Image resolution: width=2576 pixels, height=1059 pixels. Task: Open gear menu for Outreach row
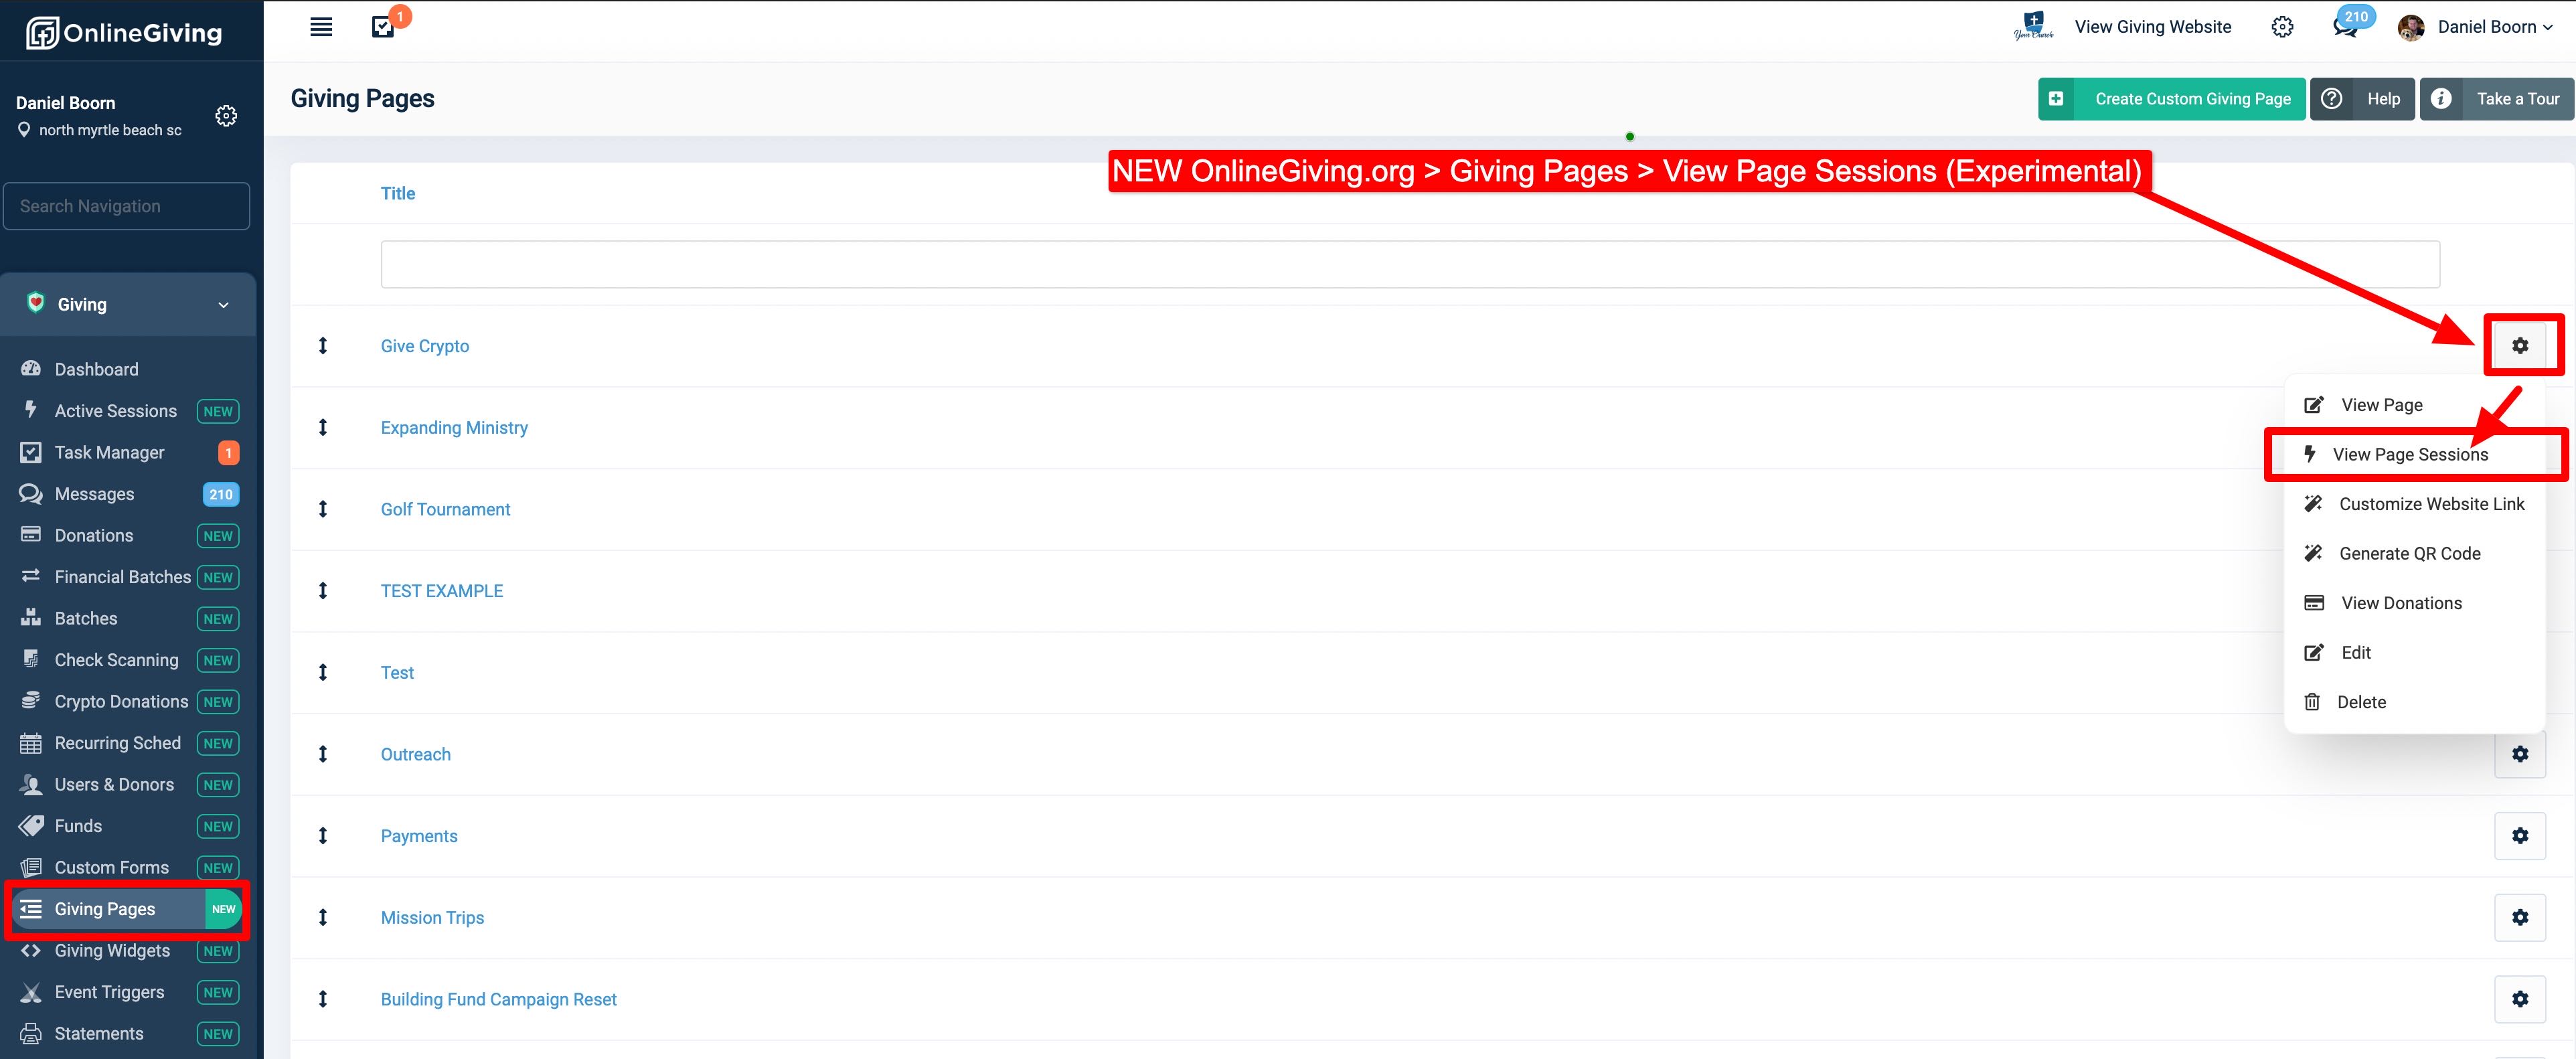[x=2519, y=754]
